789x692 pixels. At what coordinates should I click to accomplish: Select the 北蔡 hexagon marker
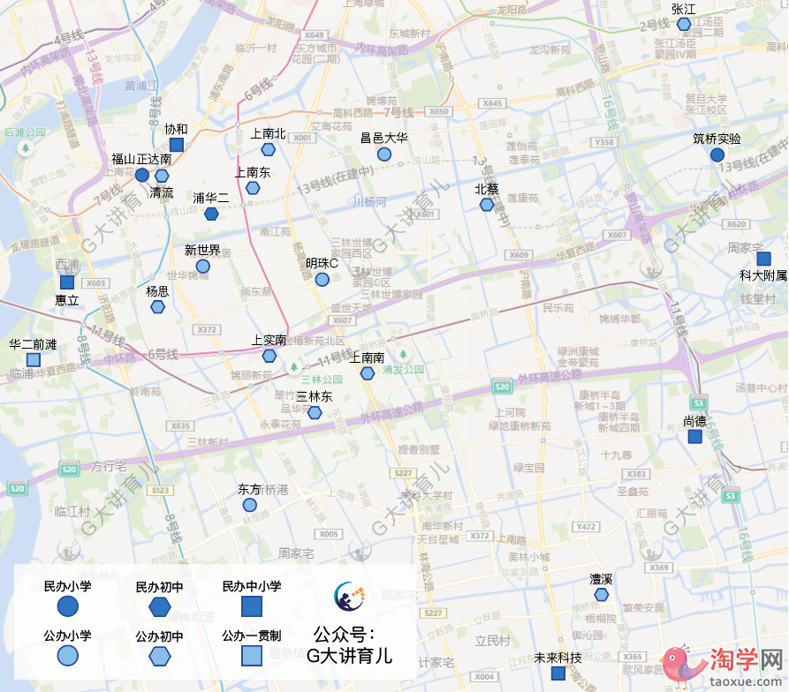coord(487,205)
